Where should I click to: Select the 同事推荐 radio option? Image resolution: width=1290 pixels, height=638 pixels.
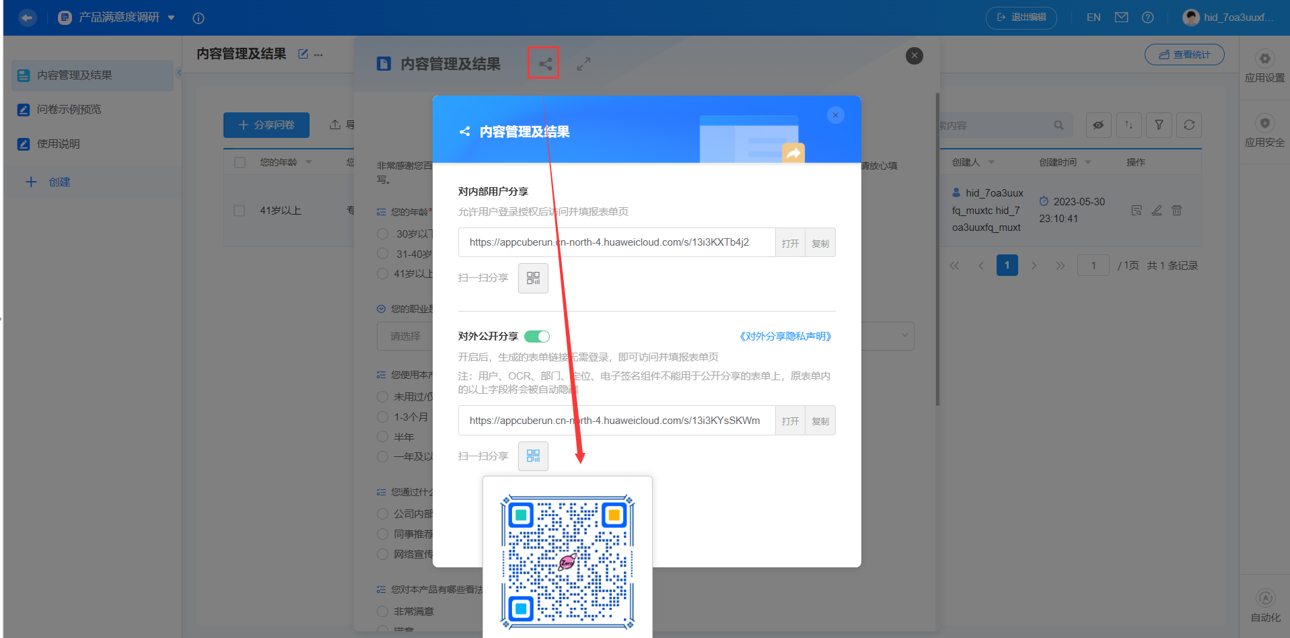pyautogui.click(x=383, y=534)
